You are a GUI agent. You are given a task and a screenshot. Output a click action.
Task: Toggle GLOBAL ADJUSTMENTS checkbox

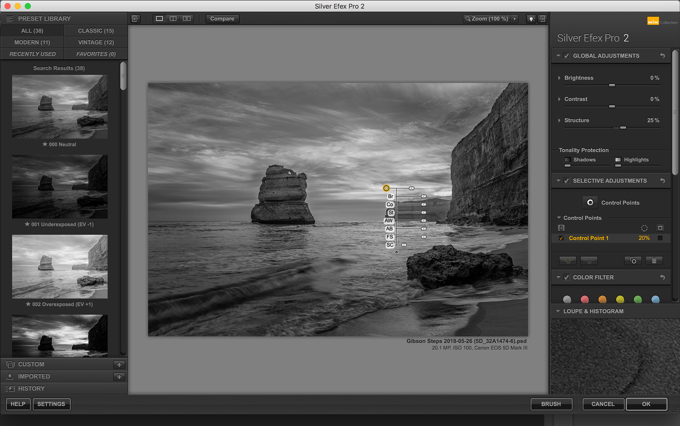pos(566,56)
